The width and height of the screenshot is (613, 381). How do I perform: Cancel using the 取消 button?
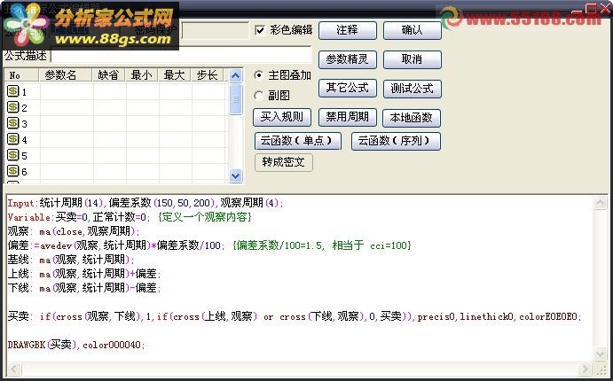tap(412, 59)
